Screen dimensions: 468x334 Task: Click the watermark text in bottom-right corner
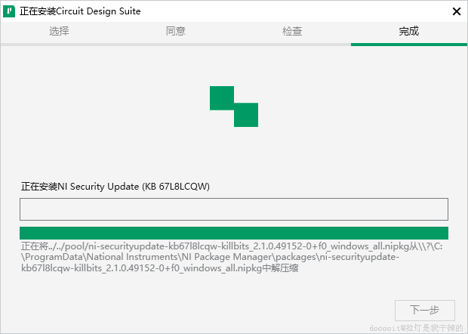click(x=415, y=328)
